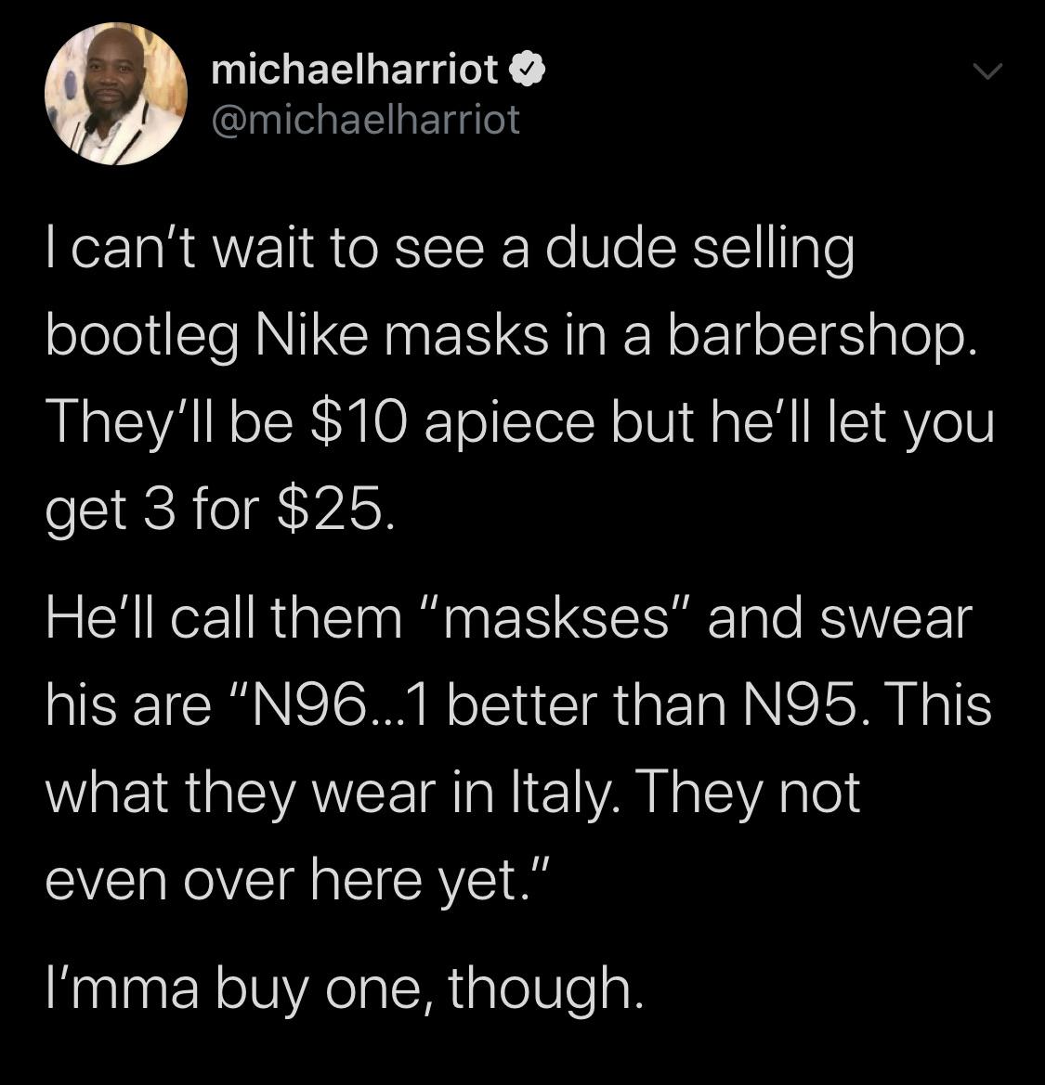Click the @michaelharriot handle
The width and height of the screenshot is (1045, 1085).
tap(365, 119)
